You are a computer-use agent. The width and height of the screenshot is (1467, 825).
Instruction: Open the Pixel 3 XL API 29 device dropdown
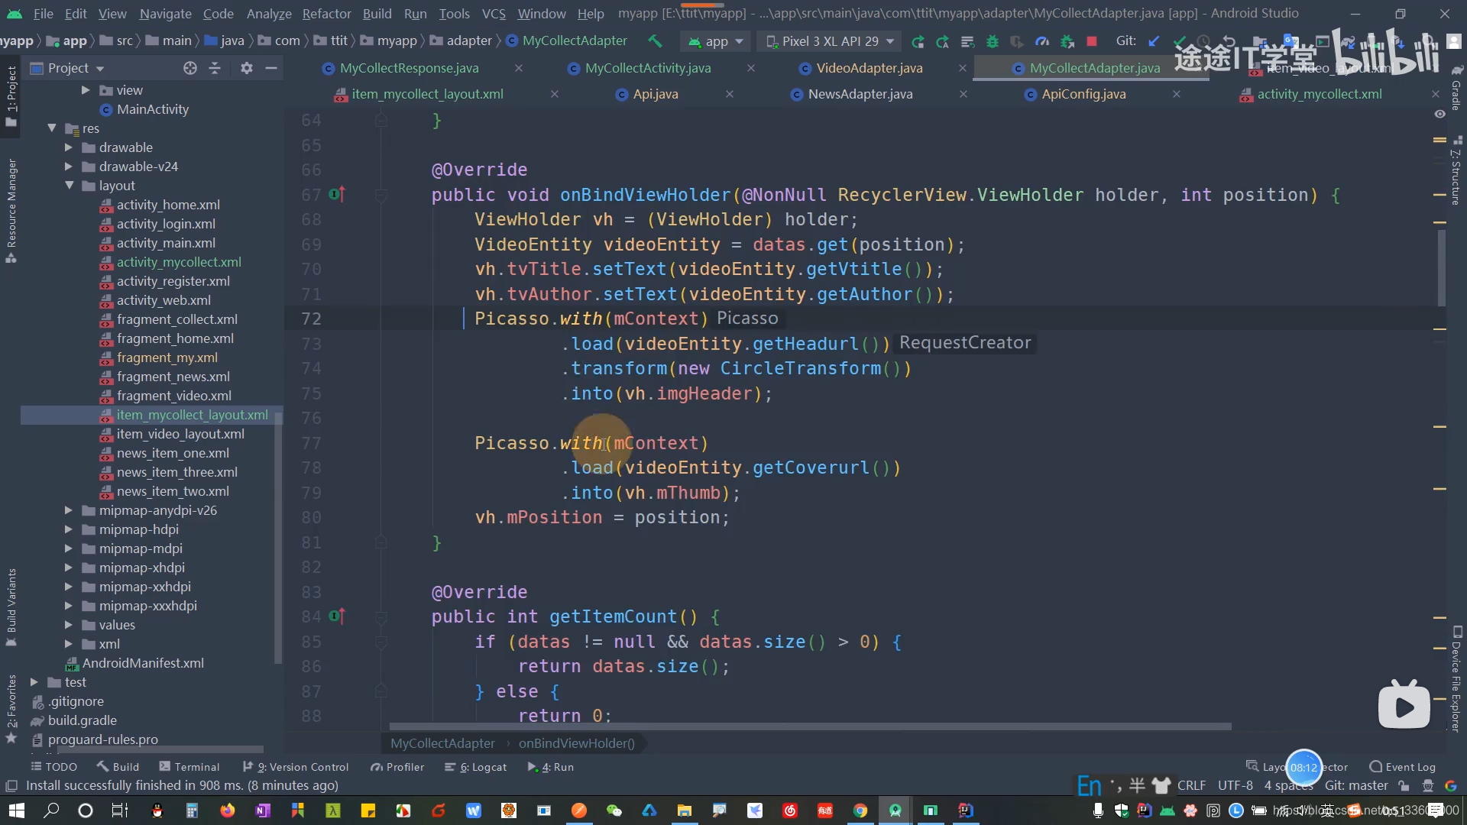(x=830, y=41)
